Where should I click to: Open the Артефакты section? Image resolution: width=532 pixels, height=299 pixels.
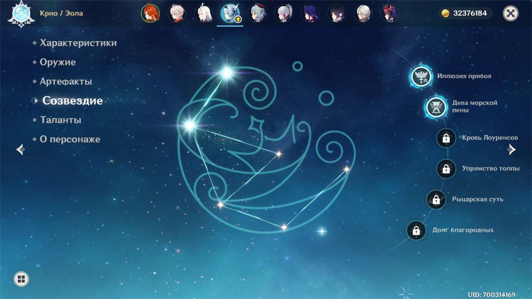[66, 82]
